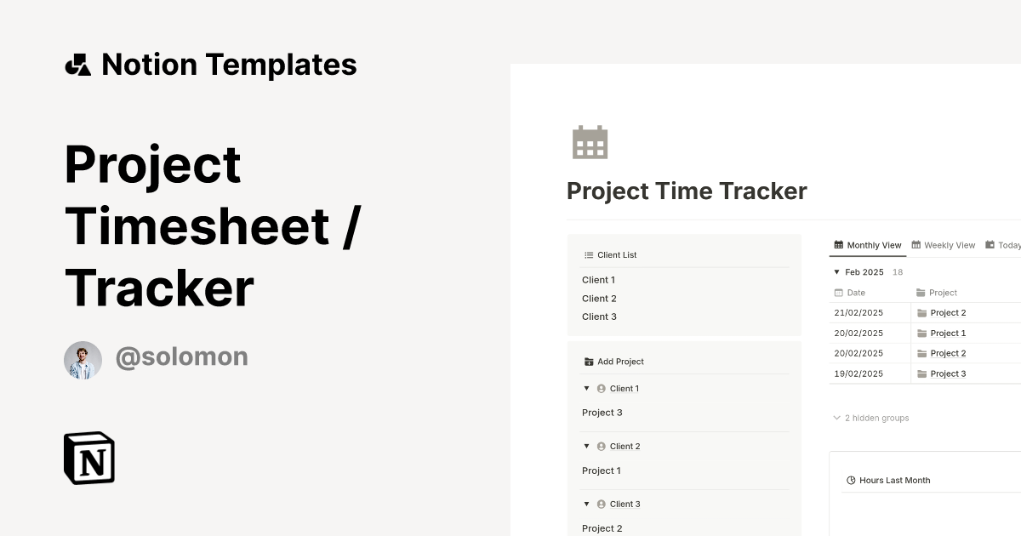Click the Notion Templates logo icon
This screenshot has width=1021, height=536.
[x=77, y=64]
